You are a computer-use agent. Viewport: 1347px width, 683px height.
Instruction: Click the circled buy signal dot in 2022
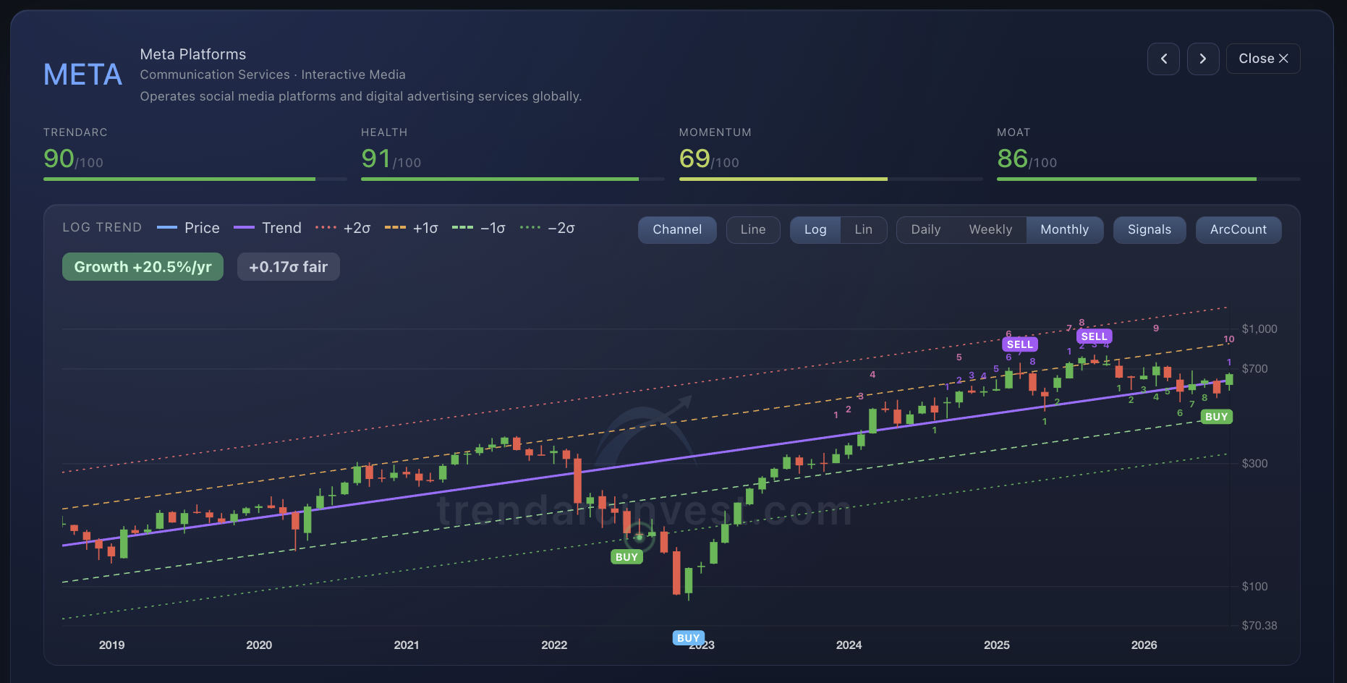click(639, 538)
